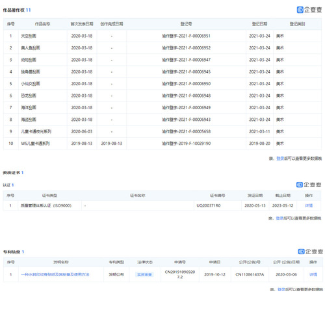325x325 pixels.
Task: Click the 登记号 column header
Action: click(186, 24)
